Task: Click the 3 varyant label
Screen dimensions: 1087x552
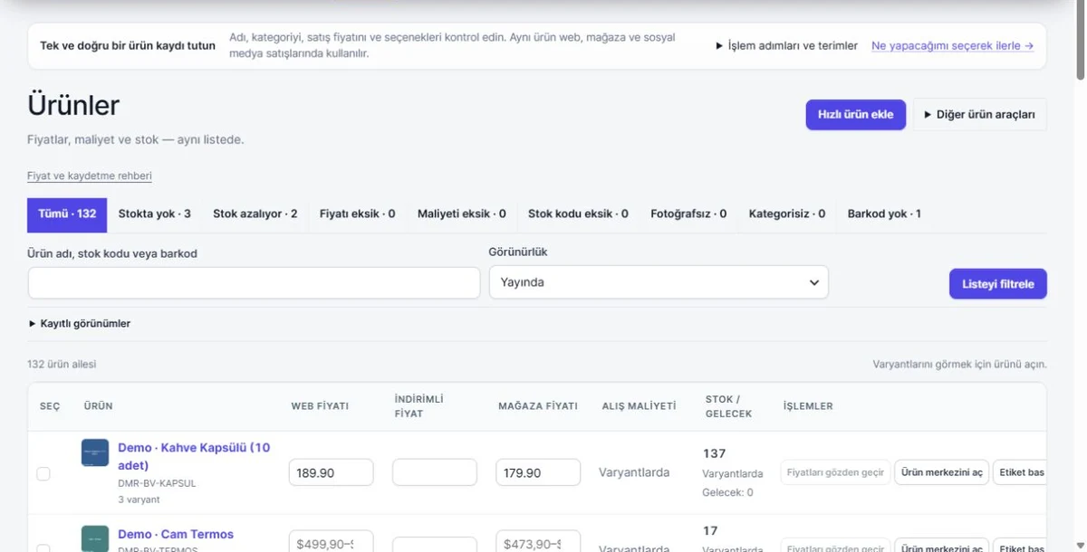Action: point(139,500)
